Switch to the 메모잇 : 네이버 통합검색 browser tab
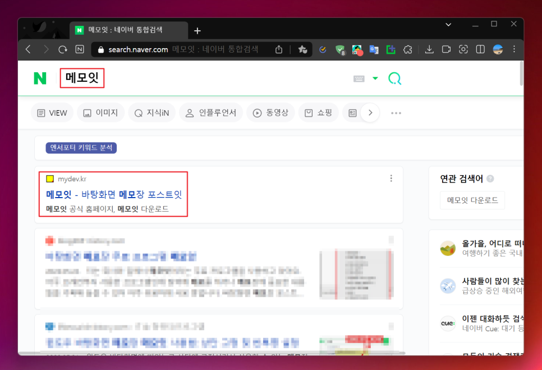The height and width of the screenshot is (370, 542). (128, 30)
